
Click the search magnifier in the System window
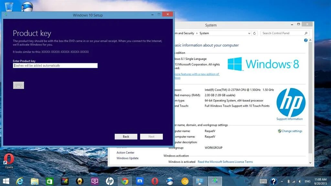[306, 33]
